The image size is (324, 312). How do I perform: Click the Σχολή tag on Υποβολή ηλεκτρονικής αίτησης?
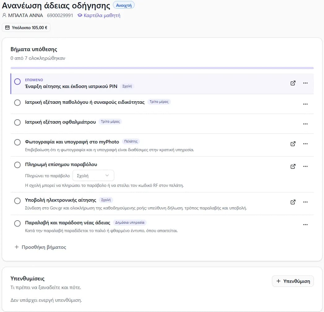tap(106, 200)
